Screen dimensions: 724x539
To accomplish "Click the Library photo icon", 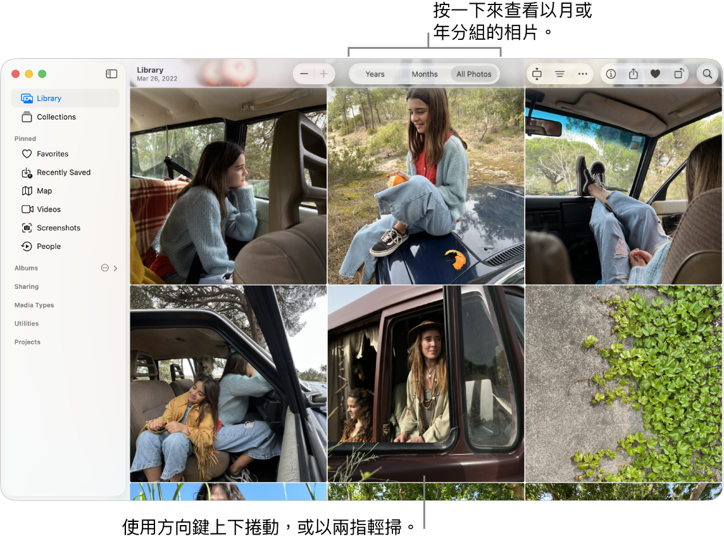I will pos(27,98).
